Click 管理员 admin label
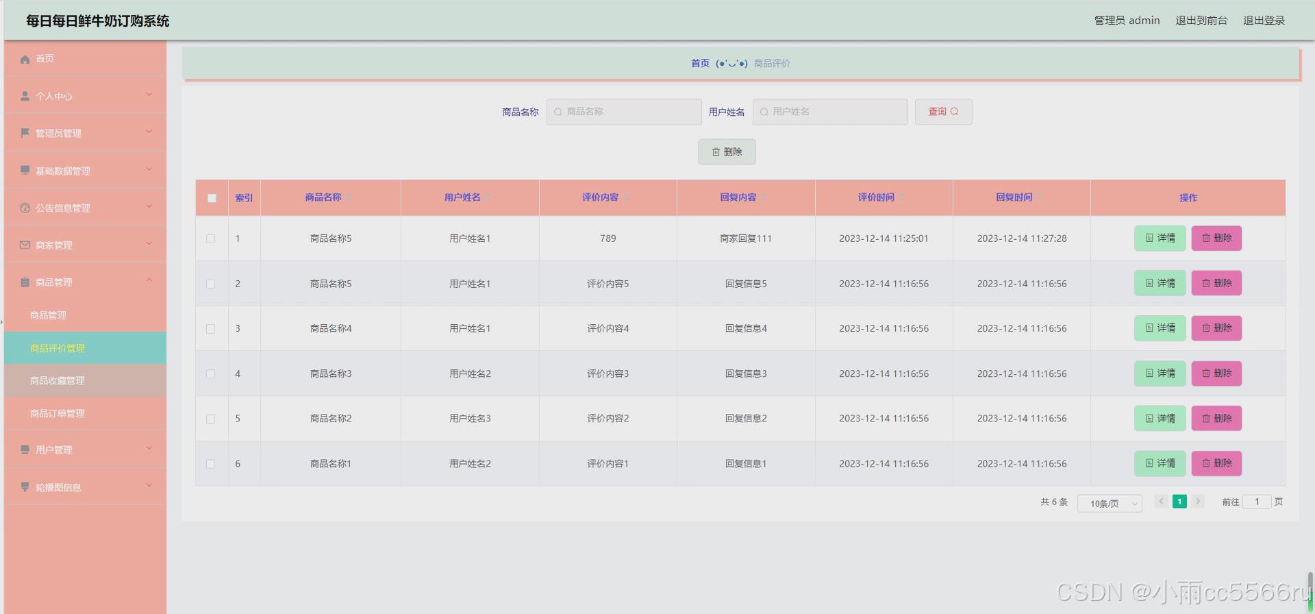Viewport: 1315px width, 614px height. coord(1127,21)
